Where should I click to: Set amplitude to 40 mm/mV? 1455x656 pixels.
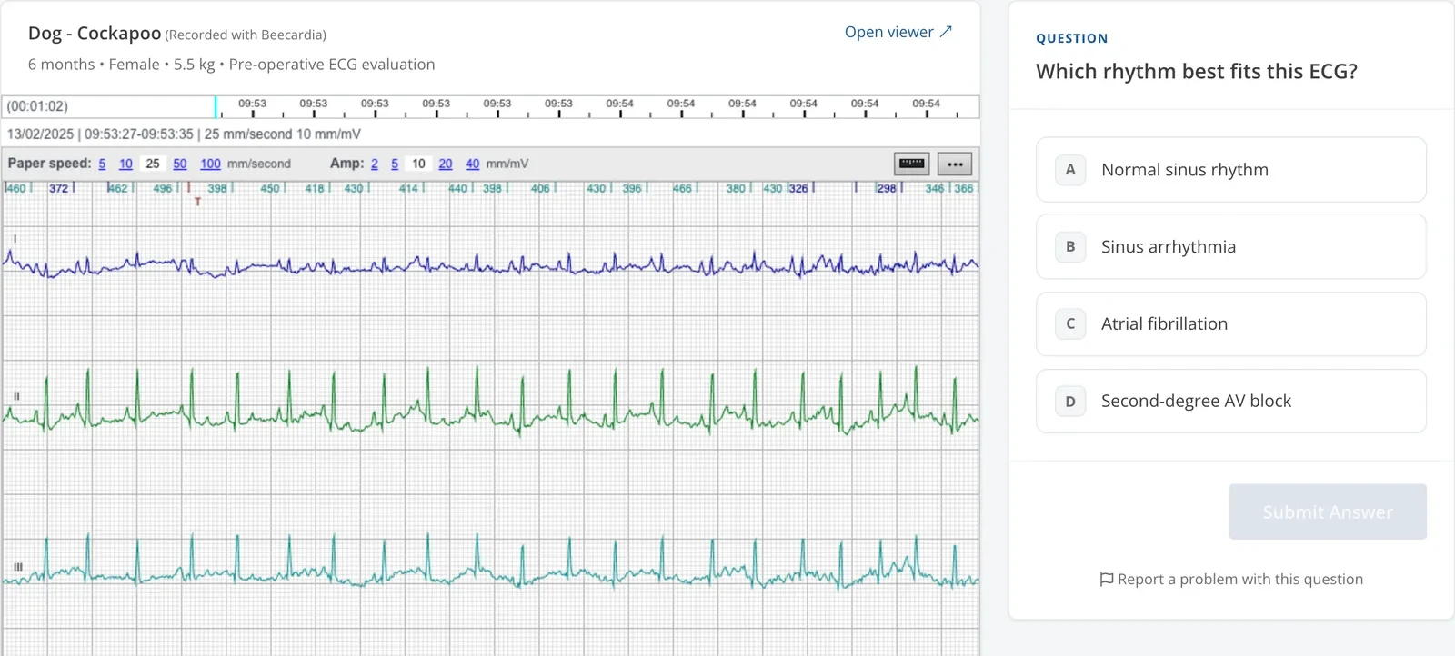pyautogui.click(x=473, y=164)
